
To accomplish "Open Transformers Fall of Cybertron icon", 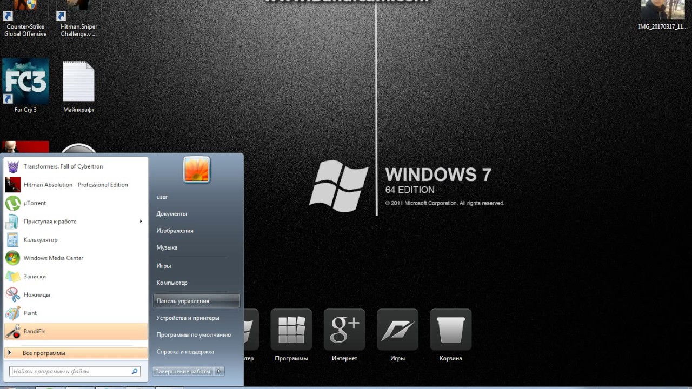I will [x=13, y=166].
